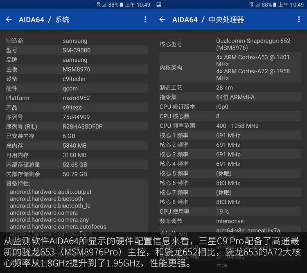Select 频率调节 interactive value
The width and height of the screenshot is (307, 273).
[x=230, y=221]
